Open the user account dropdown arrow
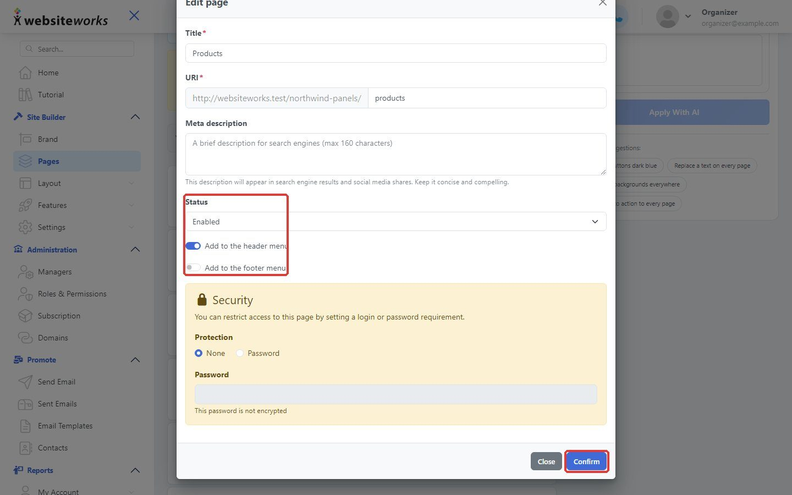Viewport: 792px width, 495px height. pos(688,16)
